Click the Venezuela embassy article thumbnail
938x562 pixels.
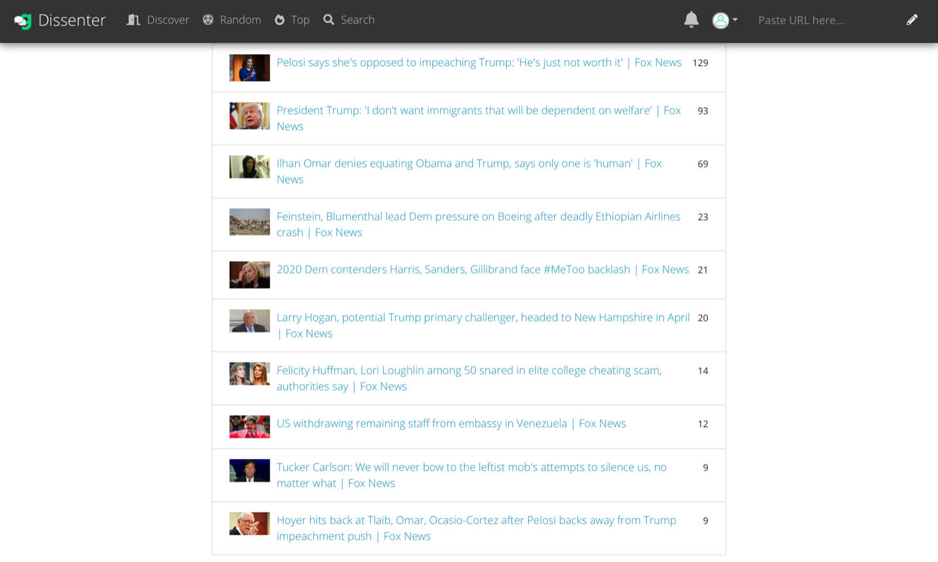[x=250, y=427]
